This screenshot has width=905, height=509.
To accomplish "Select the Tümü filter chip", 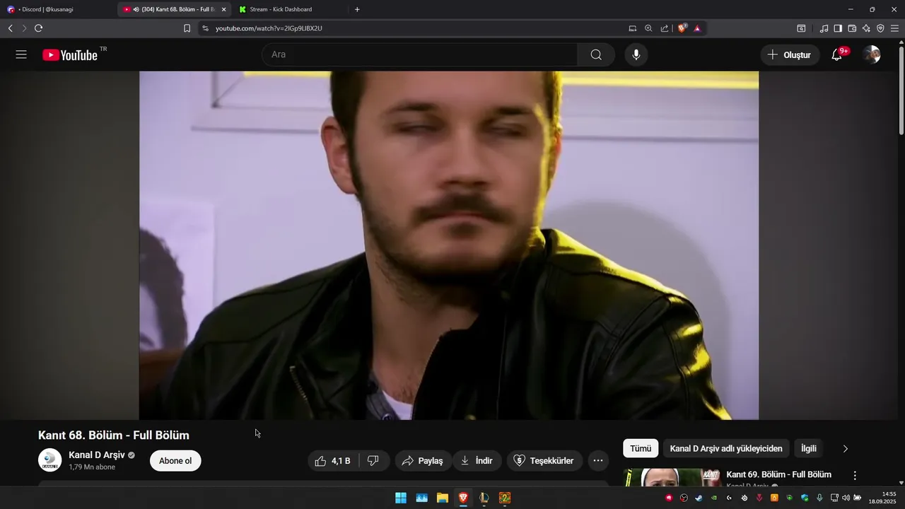I will [641, 448].
